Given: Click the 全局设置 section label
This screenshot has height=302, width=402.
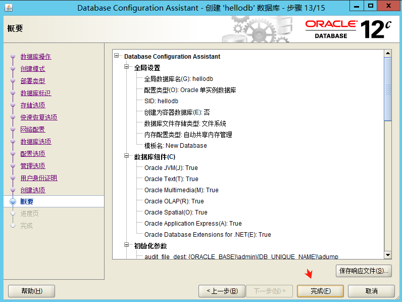Looking at the screenshot, I should click(147, 68).
